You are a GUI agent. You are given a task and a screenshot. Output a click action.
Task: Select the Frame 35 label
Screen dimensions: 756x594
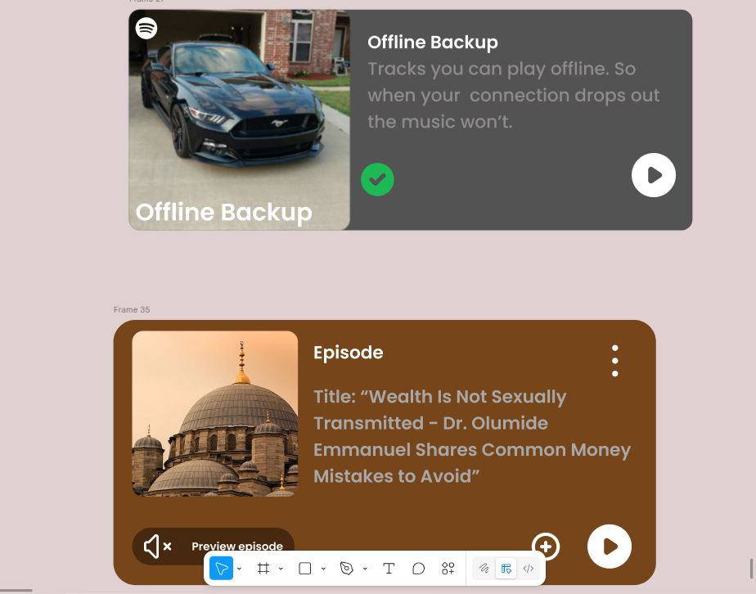coord(132,309)
